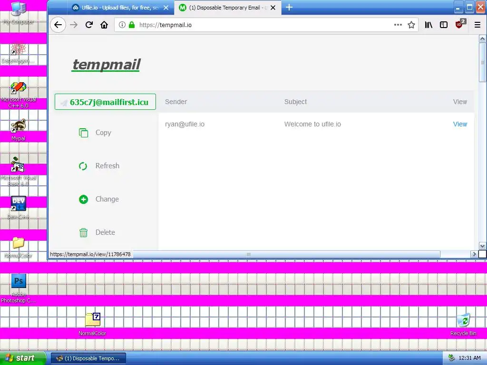
Task: Click the blue View link for ufile.io email
Action: pyautogui.click(x=460, y=124)
